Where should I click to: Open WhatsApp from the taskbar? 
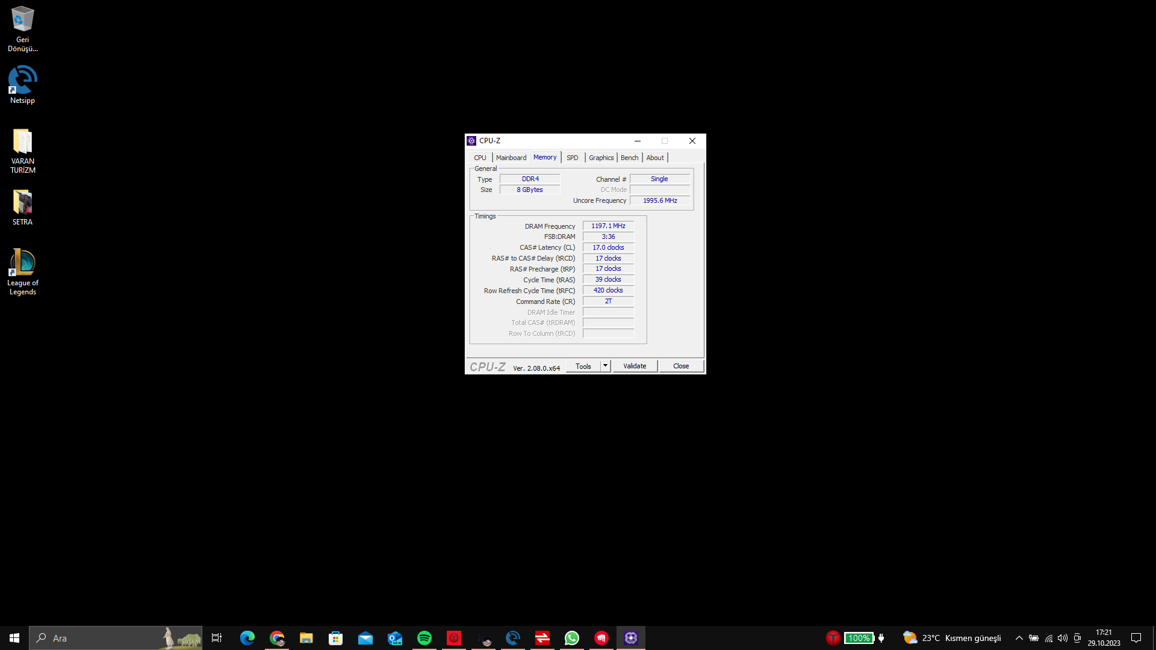click(x=571, y=638)
